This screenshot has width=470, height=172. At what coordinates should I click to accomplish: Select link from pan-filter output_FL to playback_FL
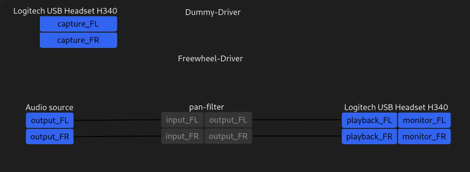297,120
